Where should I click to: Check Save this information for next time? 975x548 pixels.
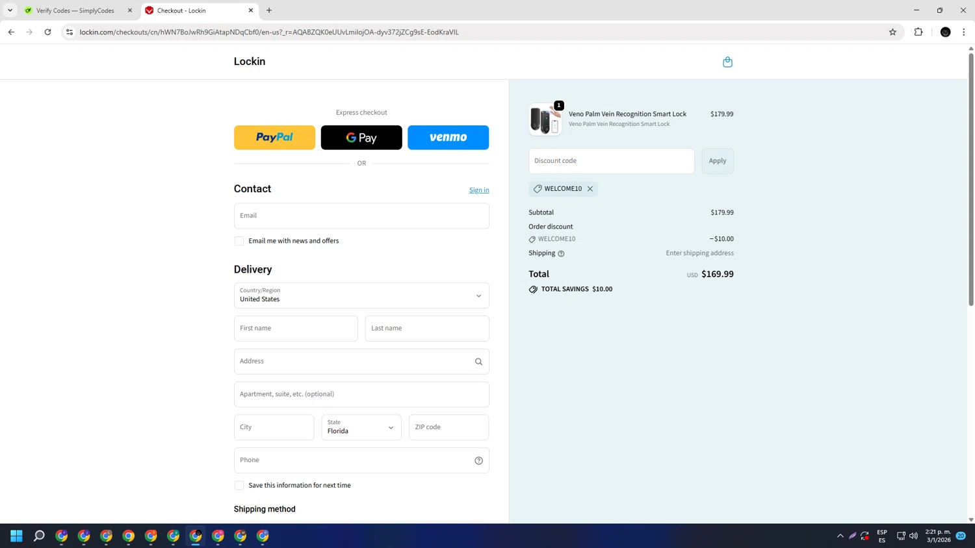click(x=239, y=486)
